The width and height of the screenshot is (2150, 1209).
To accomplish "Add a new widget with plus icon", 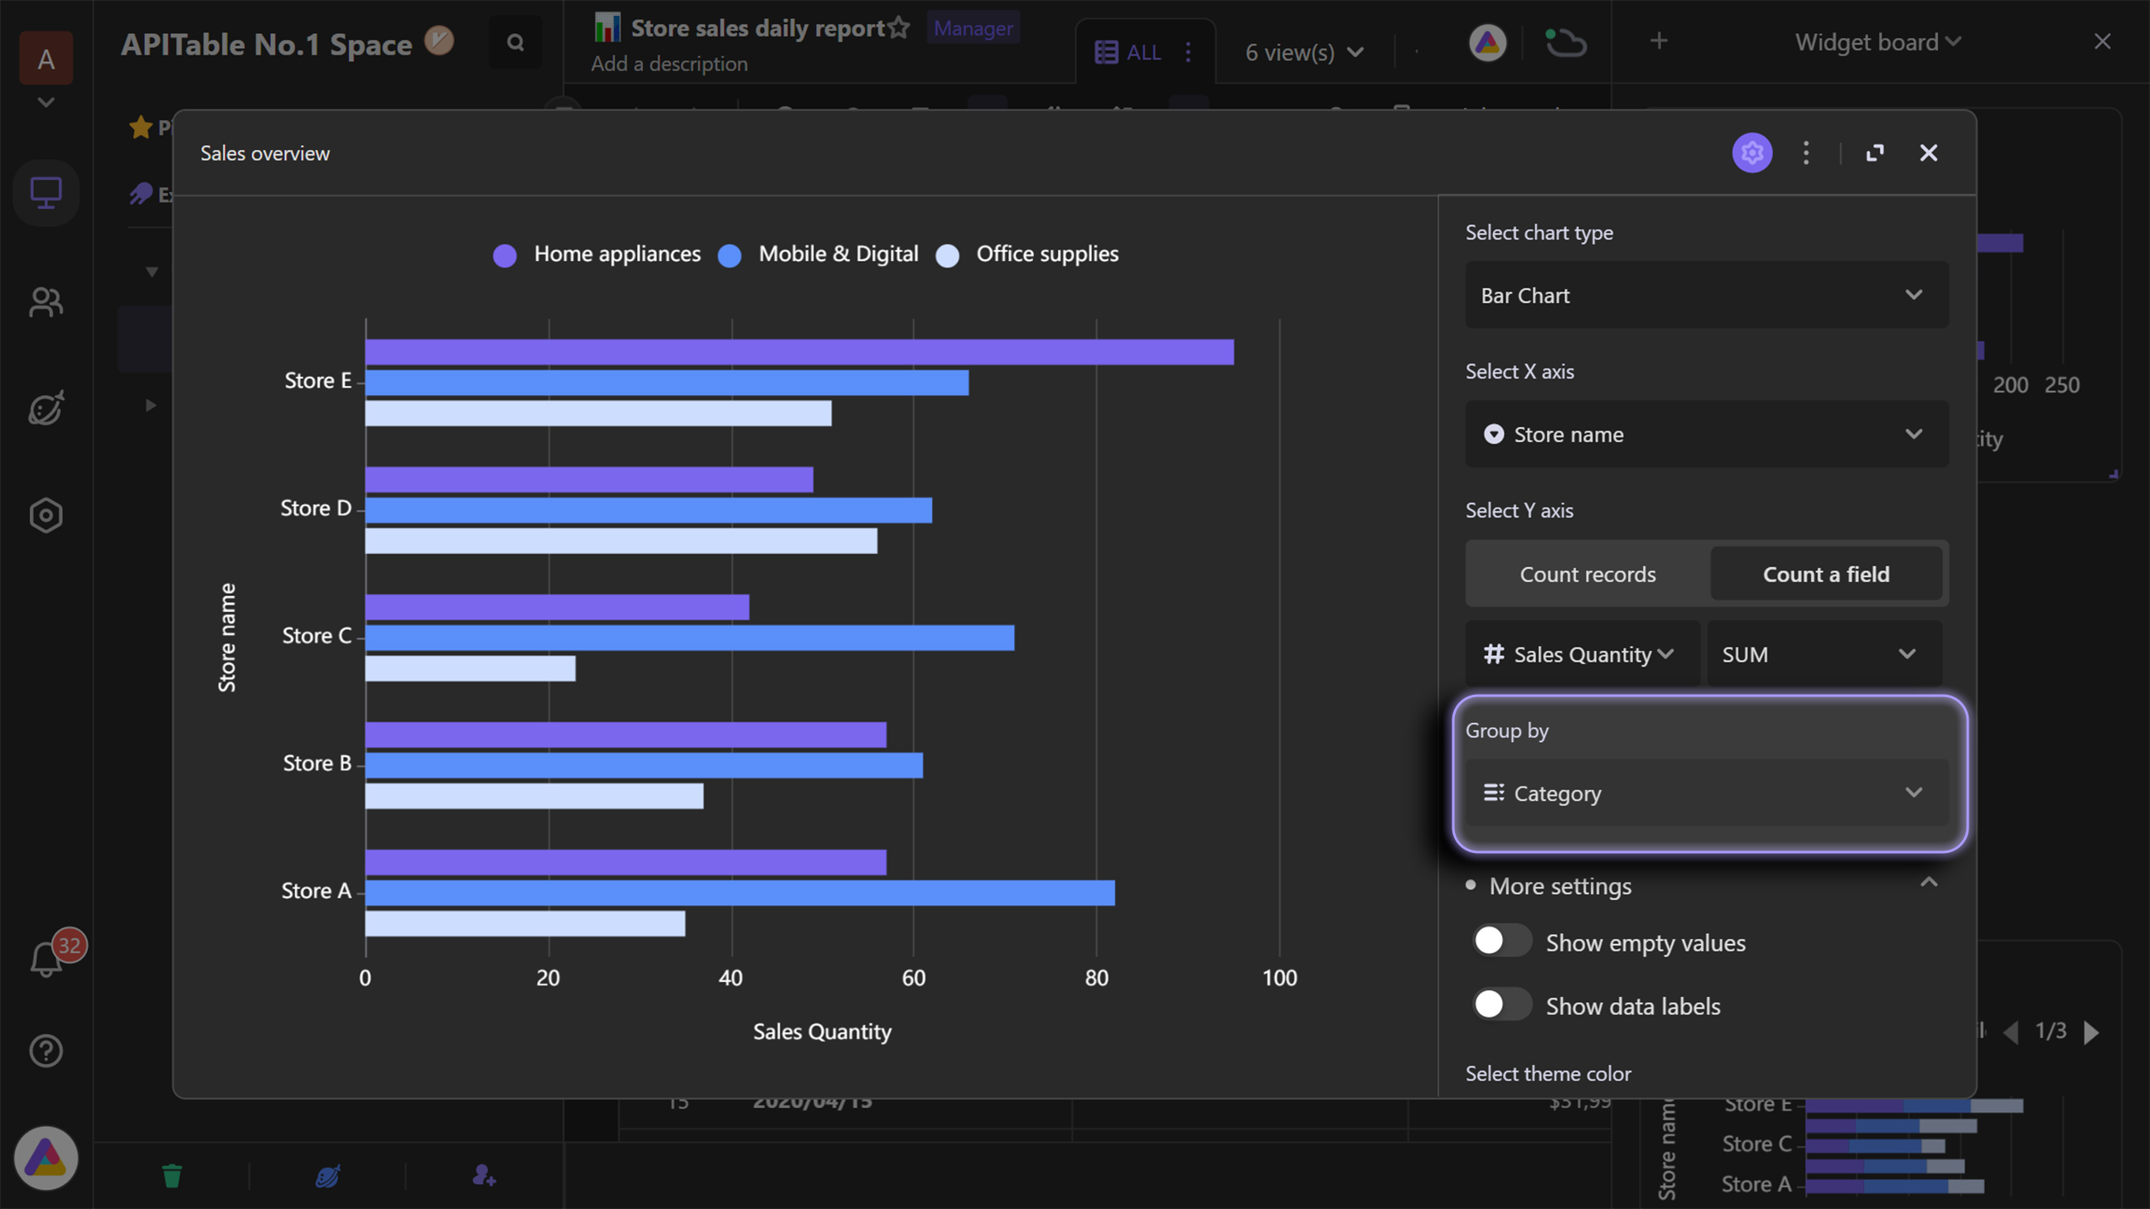I will coord(1660,41).
